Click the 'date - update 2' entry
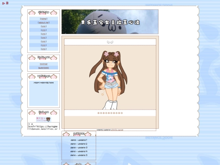220x165 pixels. tap(79, 144)
